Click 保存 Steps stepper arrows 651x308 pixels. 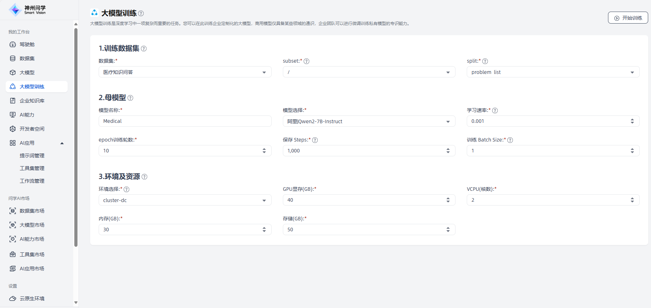tap(448, 151)
